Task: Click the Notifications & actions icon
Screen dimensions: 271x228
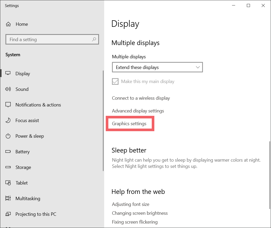Action: 8,105
